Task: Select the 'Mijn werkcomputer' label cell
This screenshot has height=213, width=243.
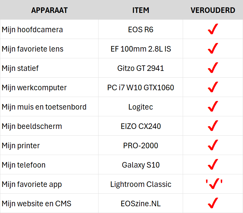Action: (34, 87)
